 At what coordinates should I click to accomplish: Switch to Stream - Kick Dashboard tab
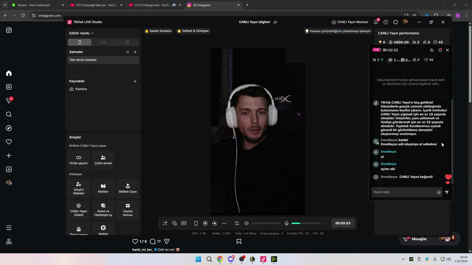click(x=38, y=5)
